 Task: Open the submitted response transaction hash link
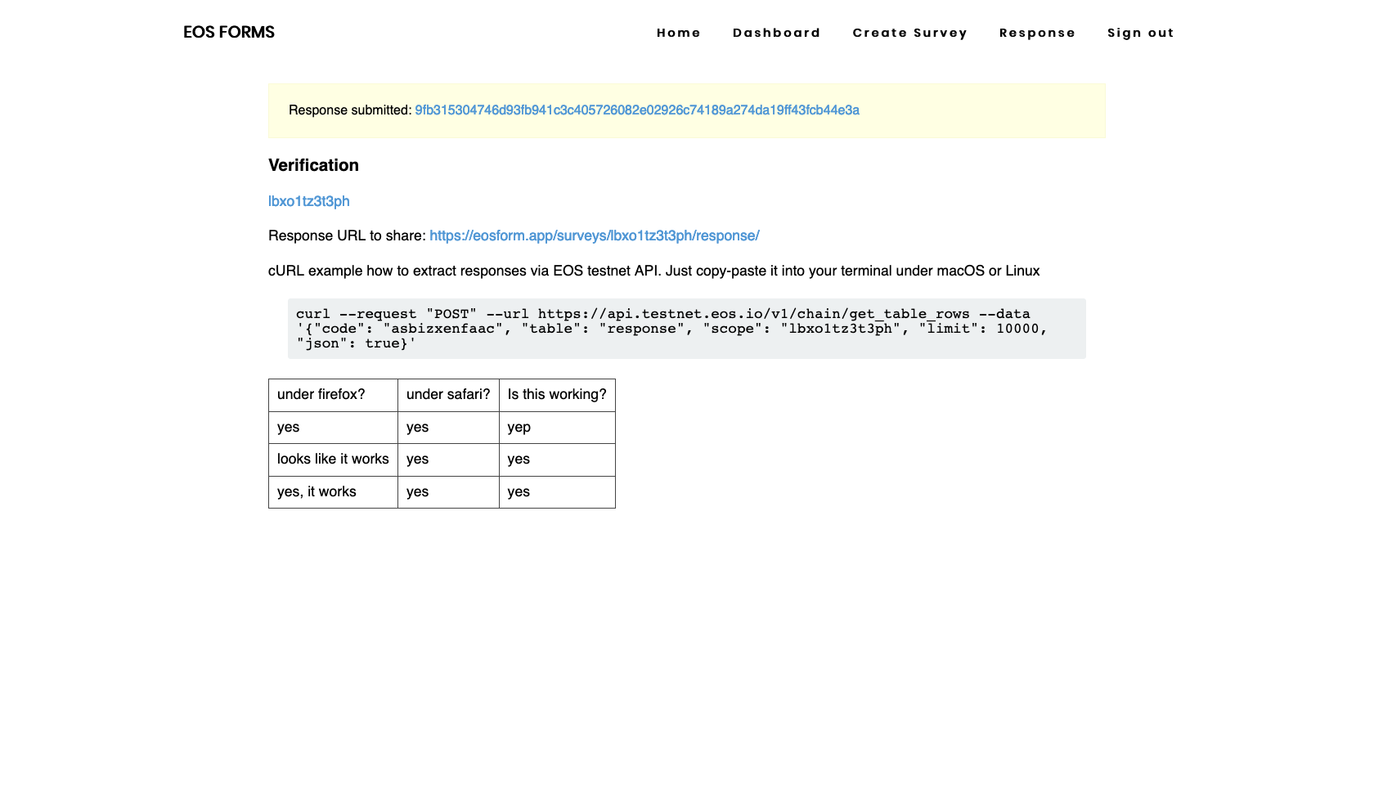tap(637, 110)
